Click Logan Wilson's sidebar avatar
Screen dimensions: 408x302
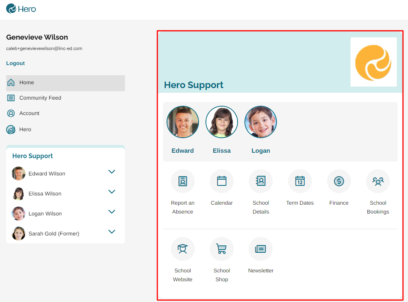pos(19,214)
